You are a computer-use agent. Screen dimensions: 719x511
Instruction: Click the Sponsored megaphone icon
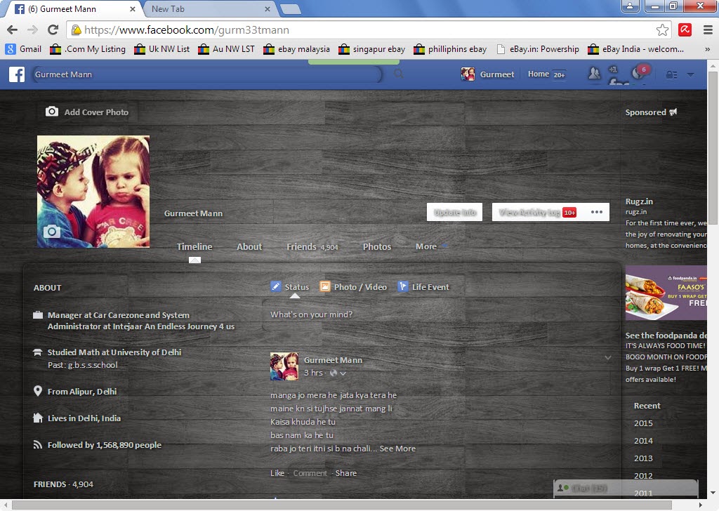tap(673, 112)
